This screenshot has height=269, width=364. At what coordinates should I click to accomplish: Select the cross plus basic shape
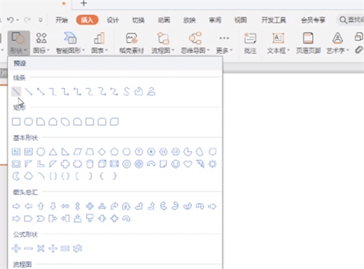pyautogui.click(x=65, y=164)
